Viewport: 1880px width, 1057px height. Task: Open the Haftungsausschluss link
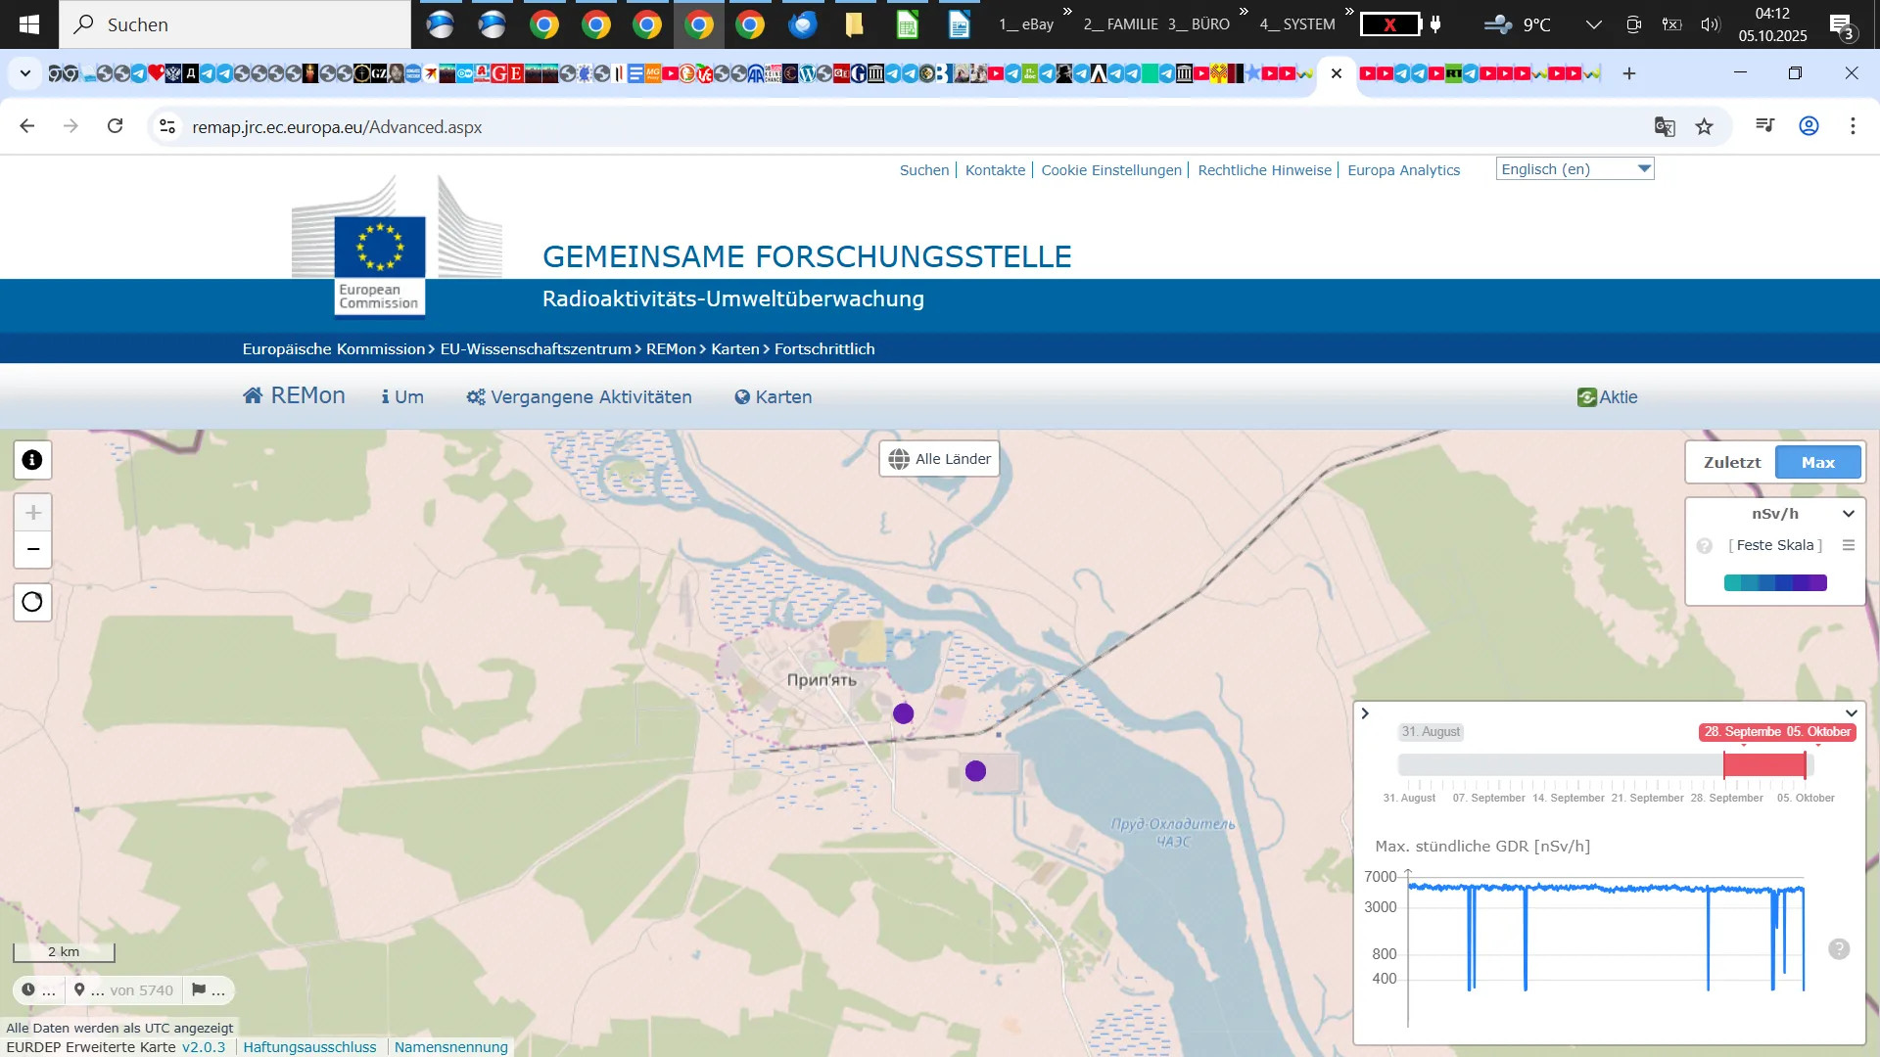[309, 1047]
